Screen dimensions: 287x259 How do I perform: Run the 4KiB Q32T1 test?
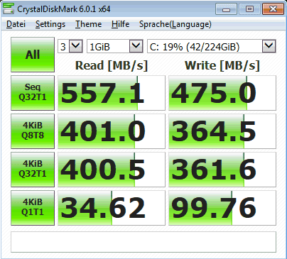(x=33, y=170)
